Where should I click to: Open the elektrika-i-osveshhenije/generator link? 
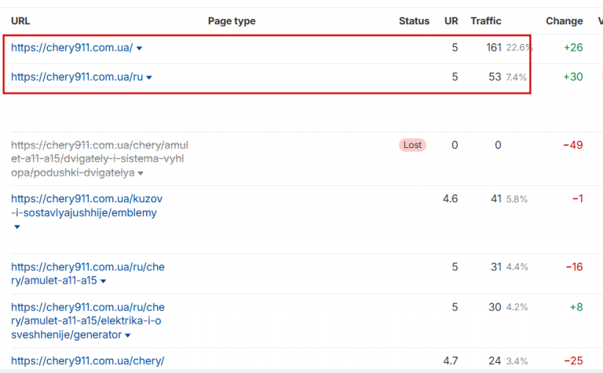click(87, 320)
